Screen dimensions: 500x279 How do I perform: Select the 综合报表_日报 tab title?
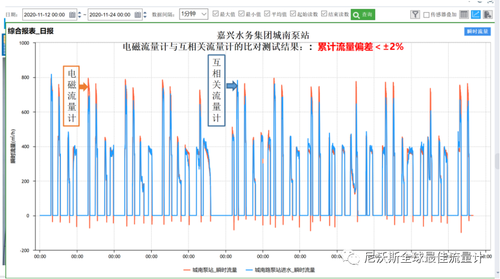click(x=31, y=30)
